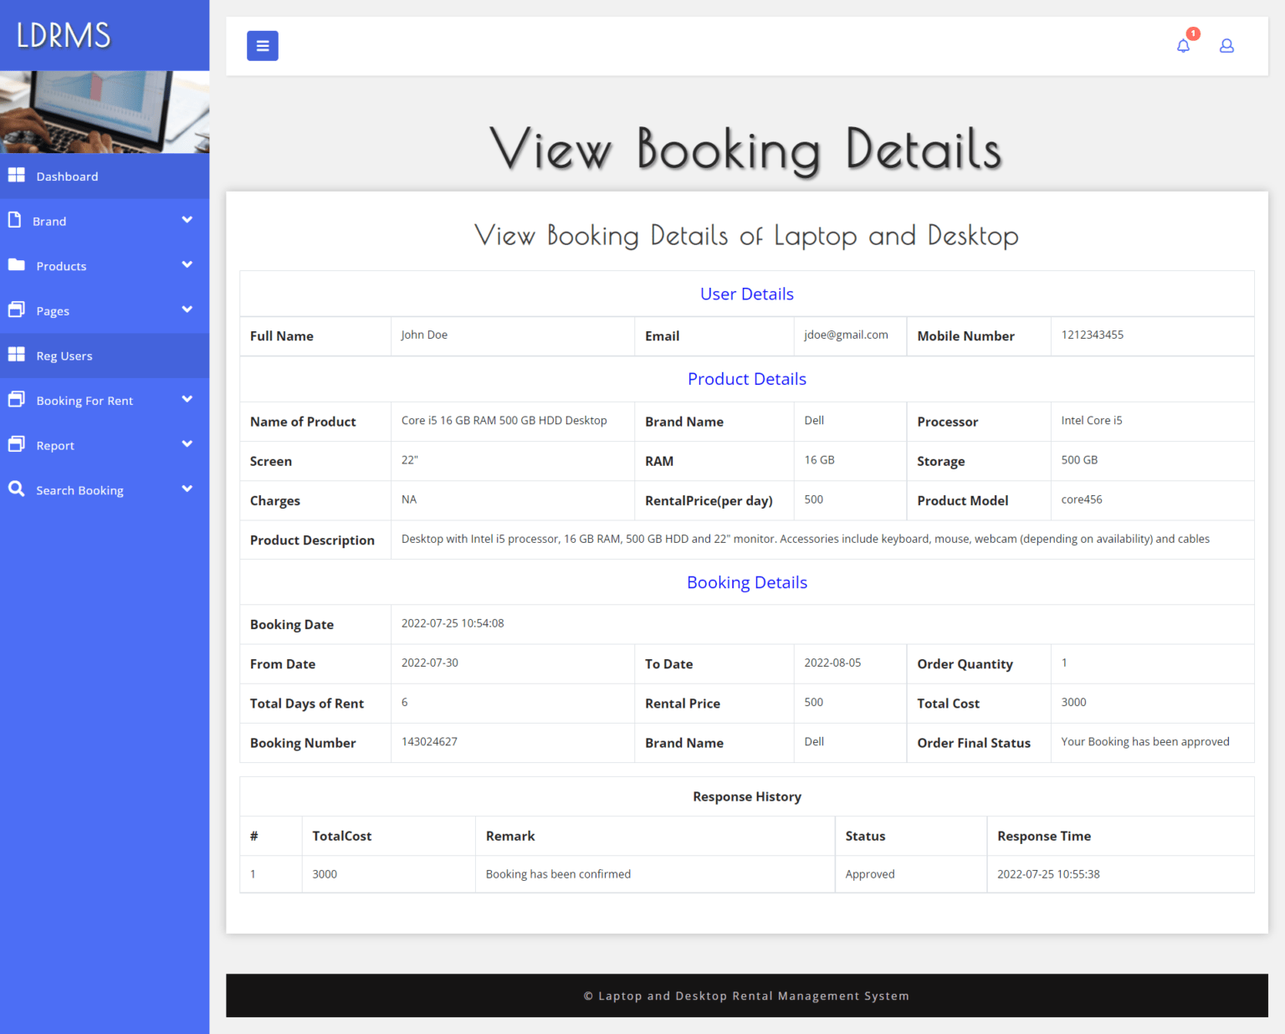Select the Products folder icon
Viewport: 1285px width, 1034px height.
16,264
